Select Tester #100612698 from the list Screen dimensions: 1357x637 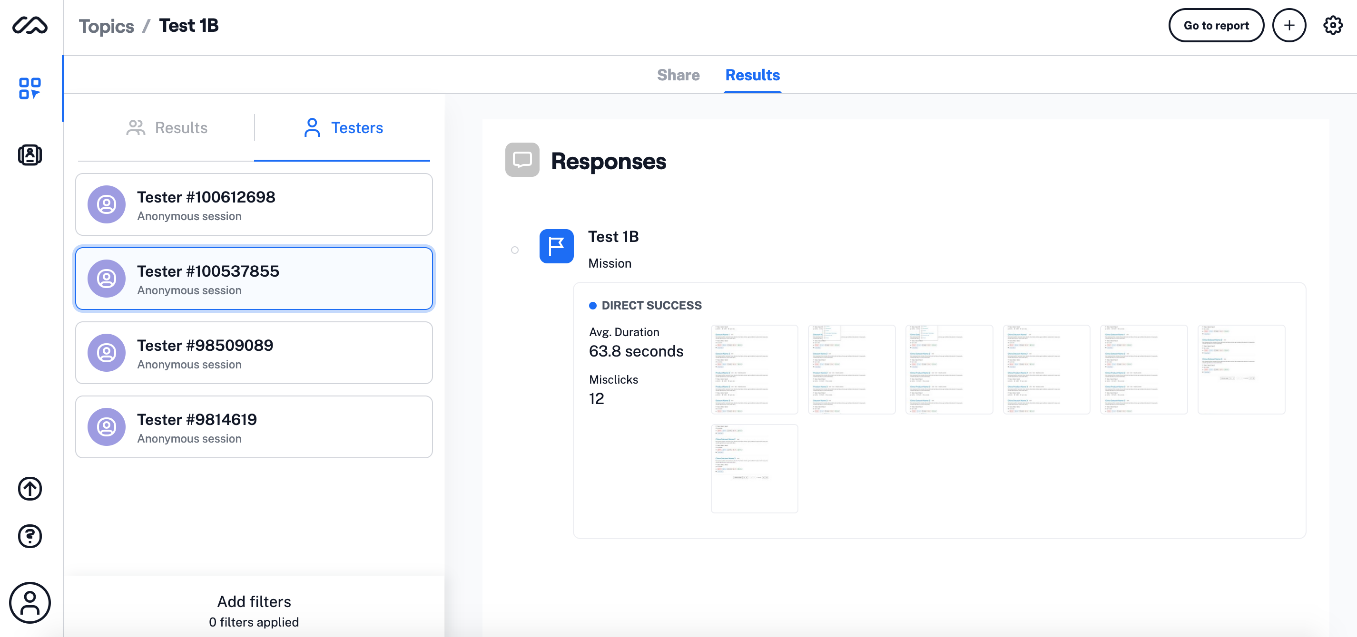click(x=254, y=205)
